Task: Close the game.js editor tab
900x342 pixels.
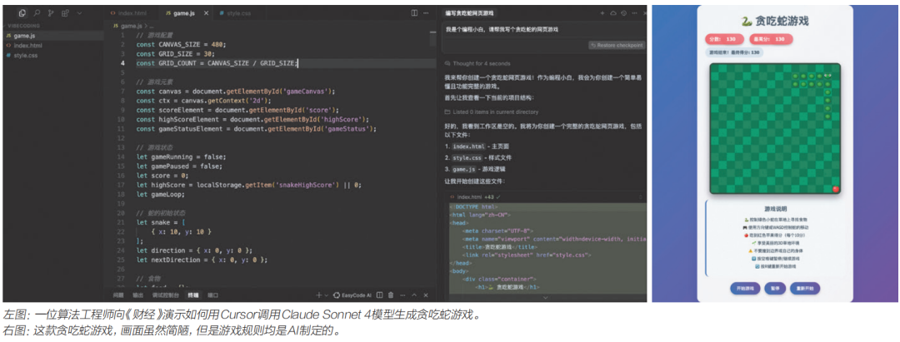Action: pyautogui.click(x=207, y=13)
